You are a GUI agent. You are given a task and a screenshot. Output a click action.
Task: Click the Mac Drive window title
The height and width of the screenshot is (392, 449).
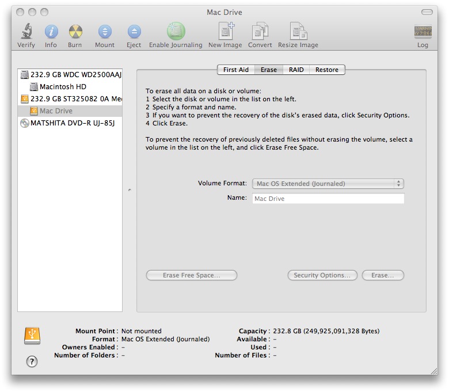pos(224,12)
